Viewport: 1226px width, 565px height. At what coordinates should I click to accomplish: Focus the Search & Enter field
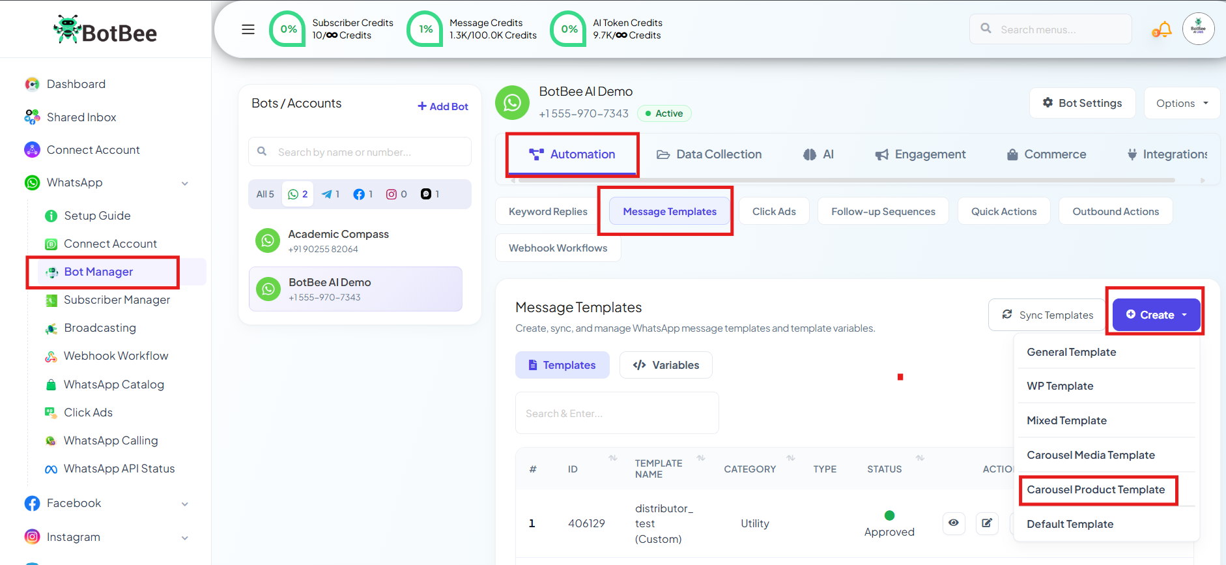click(x=617, y=413)
